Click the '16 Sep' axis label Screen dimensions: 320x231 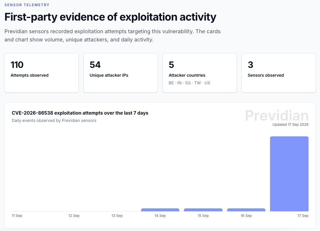coord(246,215)
